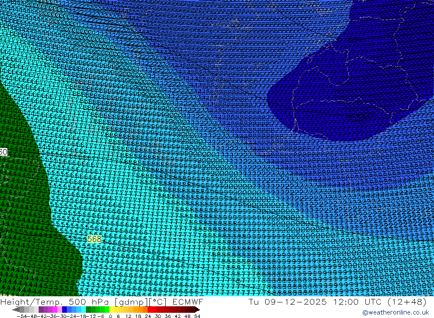Click the 54 legend scale value
Screen dimensions: 434x318
click(197, 316)
